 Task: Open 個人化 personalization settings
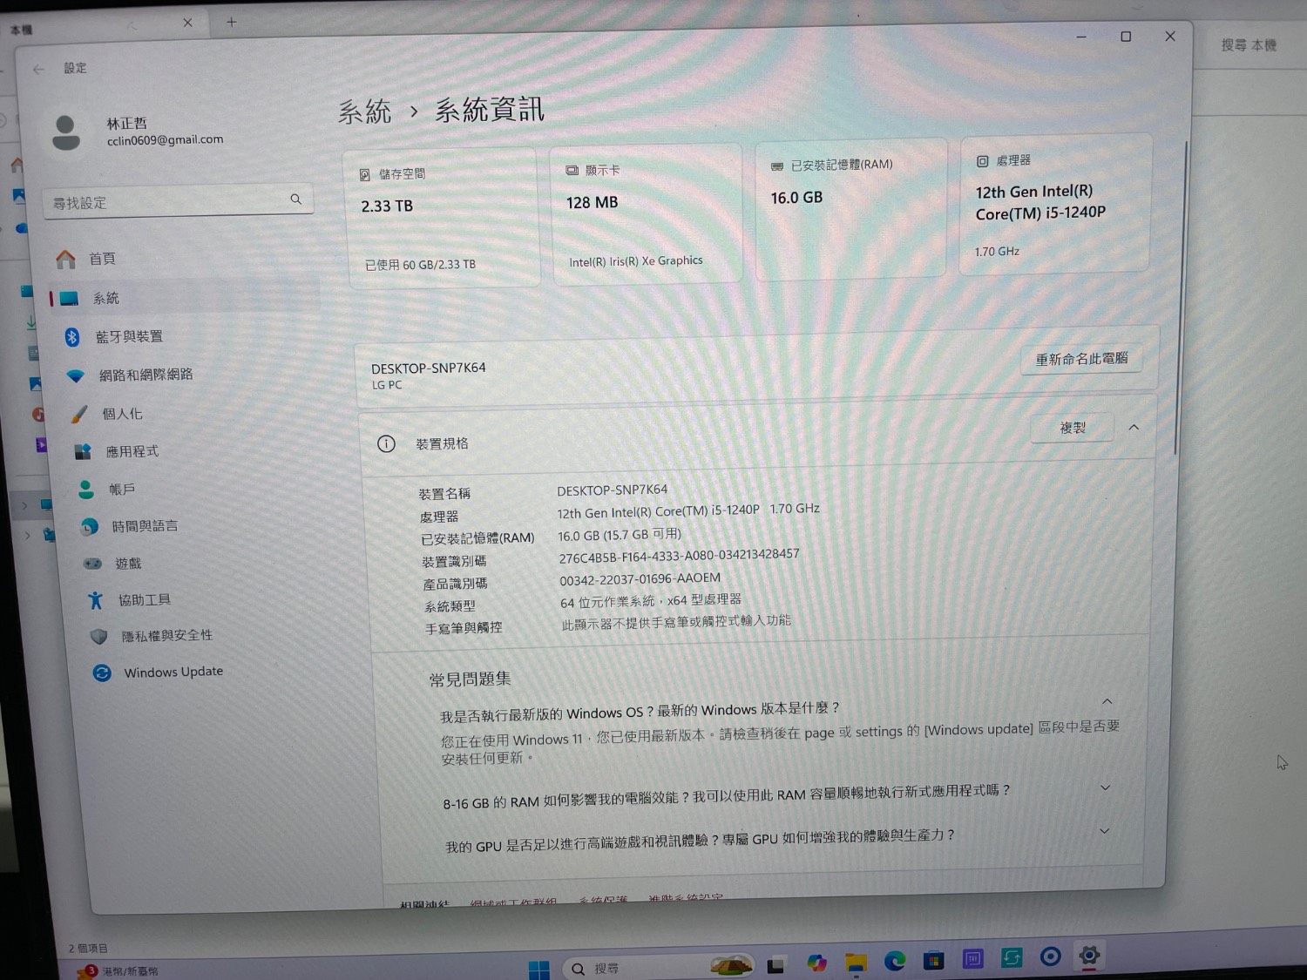[121, 414]
